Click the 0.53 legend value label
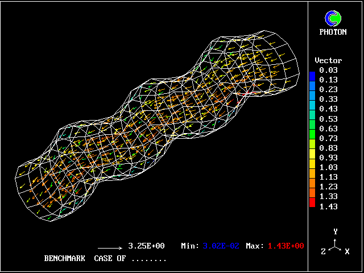The height and width of the screenshot is (273, 364). (x=328, y=118)
